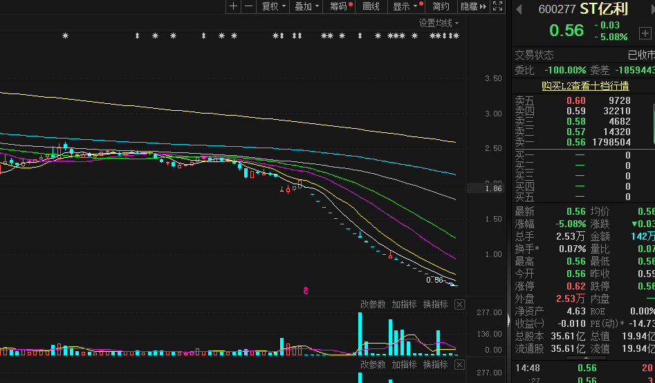Click the 卖三 volume 4682
This screenshot has height=383, width=655.
coord(619,122)
